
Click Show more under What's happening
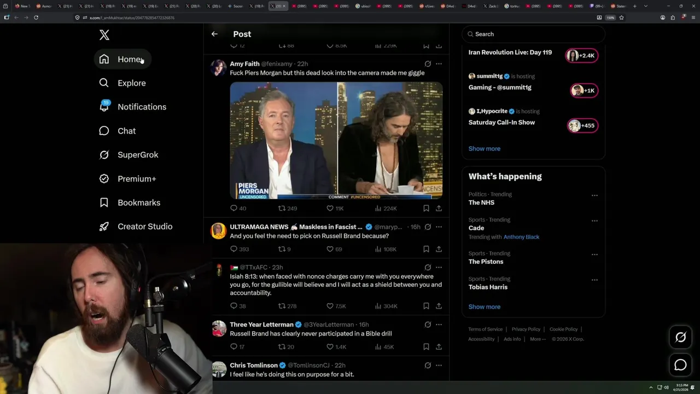(484, 307)
